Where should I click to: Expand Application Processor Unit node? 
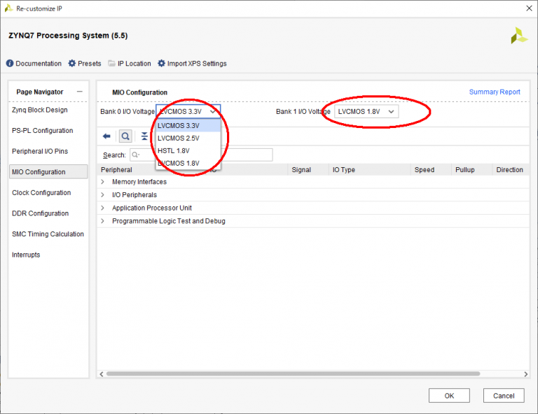[x=103, y=208]
